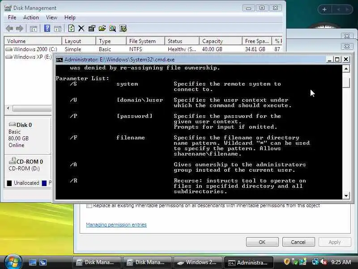Sort by the Type column header

pos(111,41)
